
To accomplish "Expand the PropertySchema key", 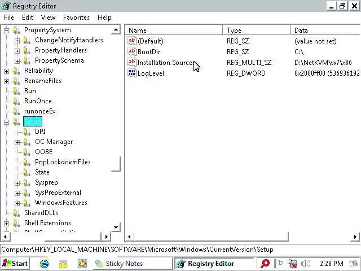I will coord(17,61).
